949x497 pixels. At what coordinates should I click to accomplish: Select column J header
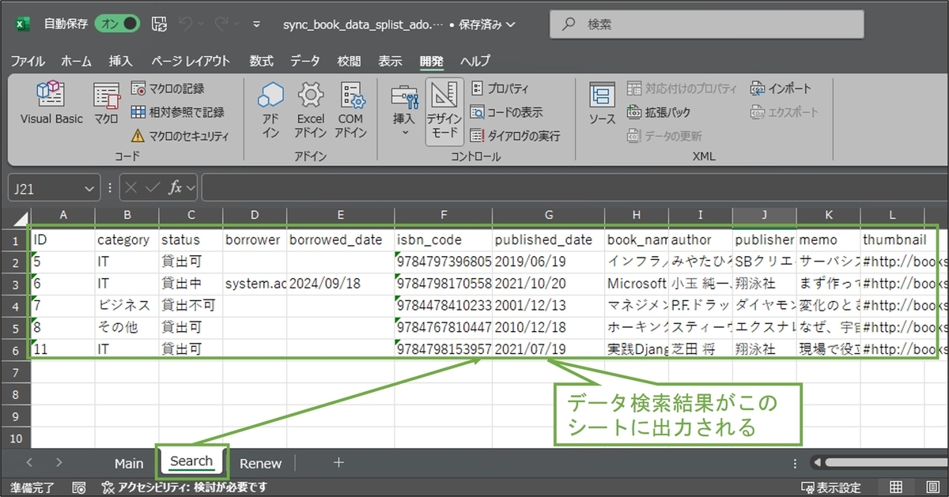(x=764, y=216)
